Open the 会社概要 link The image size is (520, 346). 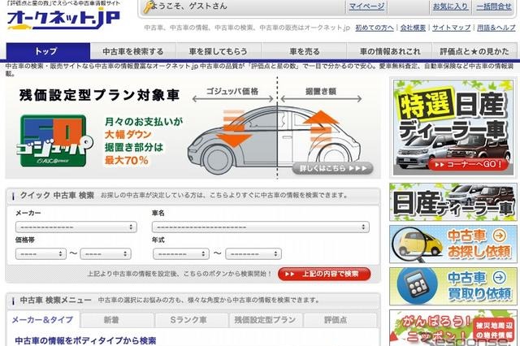coord(413,28)
